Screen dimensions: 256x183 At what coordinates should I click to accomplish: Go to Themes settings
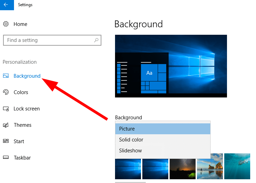pyautogui.click(x=23, y=125)
